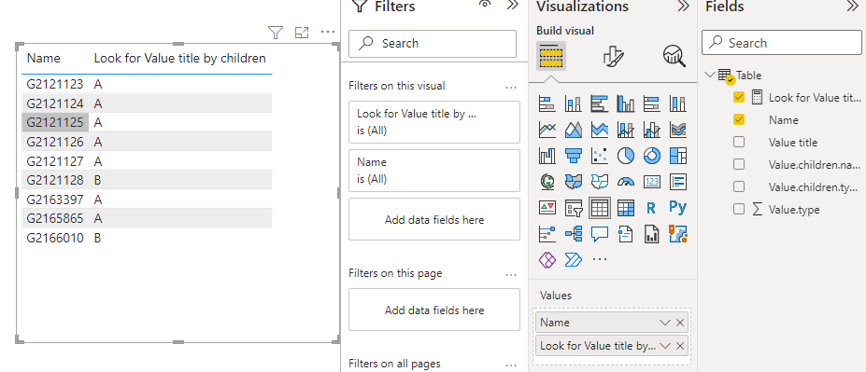Select the line chart visual
The image size is (866, 372).
pyautogui.click(x=547, y=130)
